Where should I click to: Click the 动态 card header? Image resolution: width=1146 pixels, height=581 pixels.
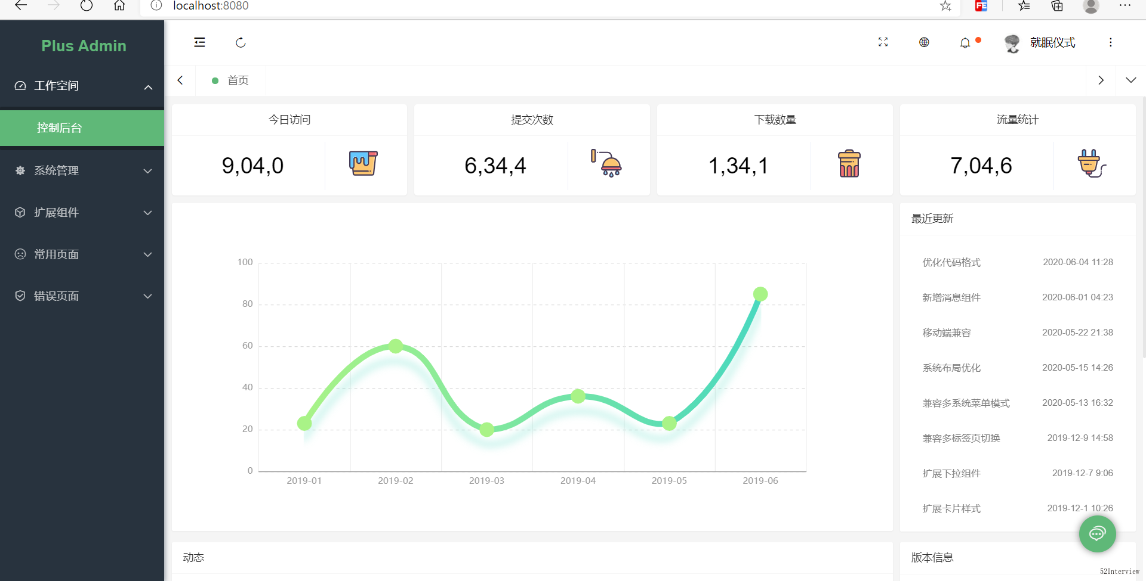click(532, 558)
